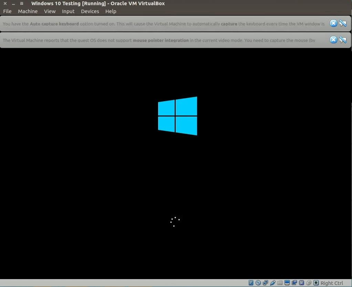Click the Auto capture keyboard message text
Viewport: 352px width, 287px height.
[x=164, y=24]
